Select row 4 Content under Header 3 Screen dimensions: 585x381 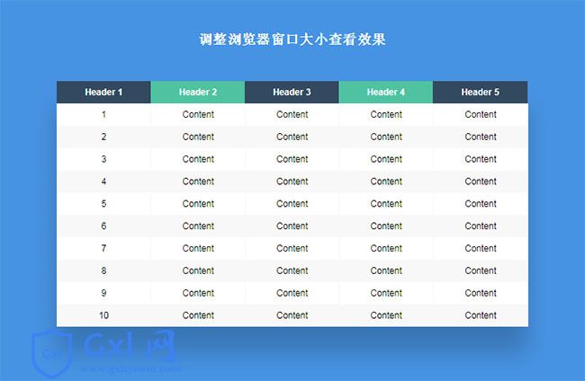pos(292,182)
